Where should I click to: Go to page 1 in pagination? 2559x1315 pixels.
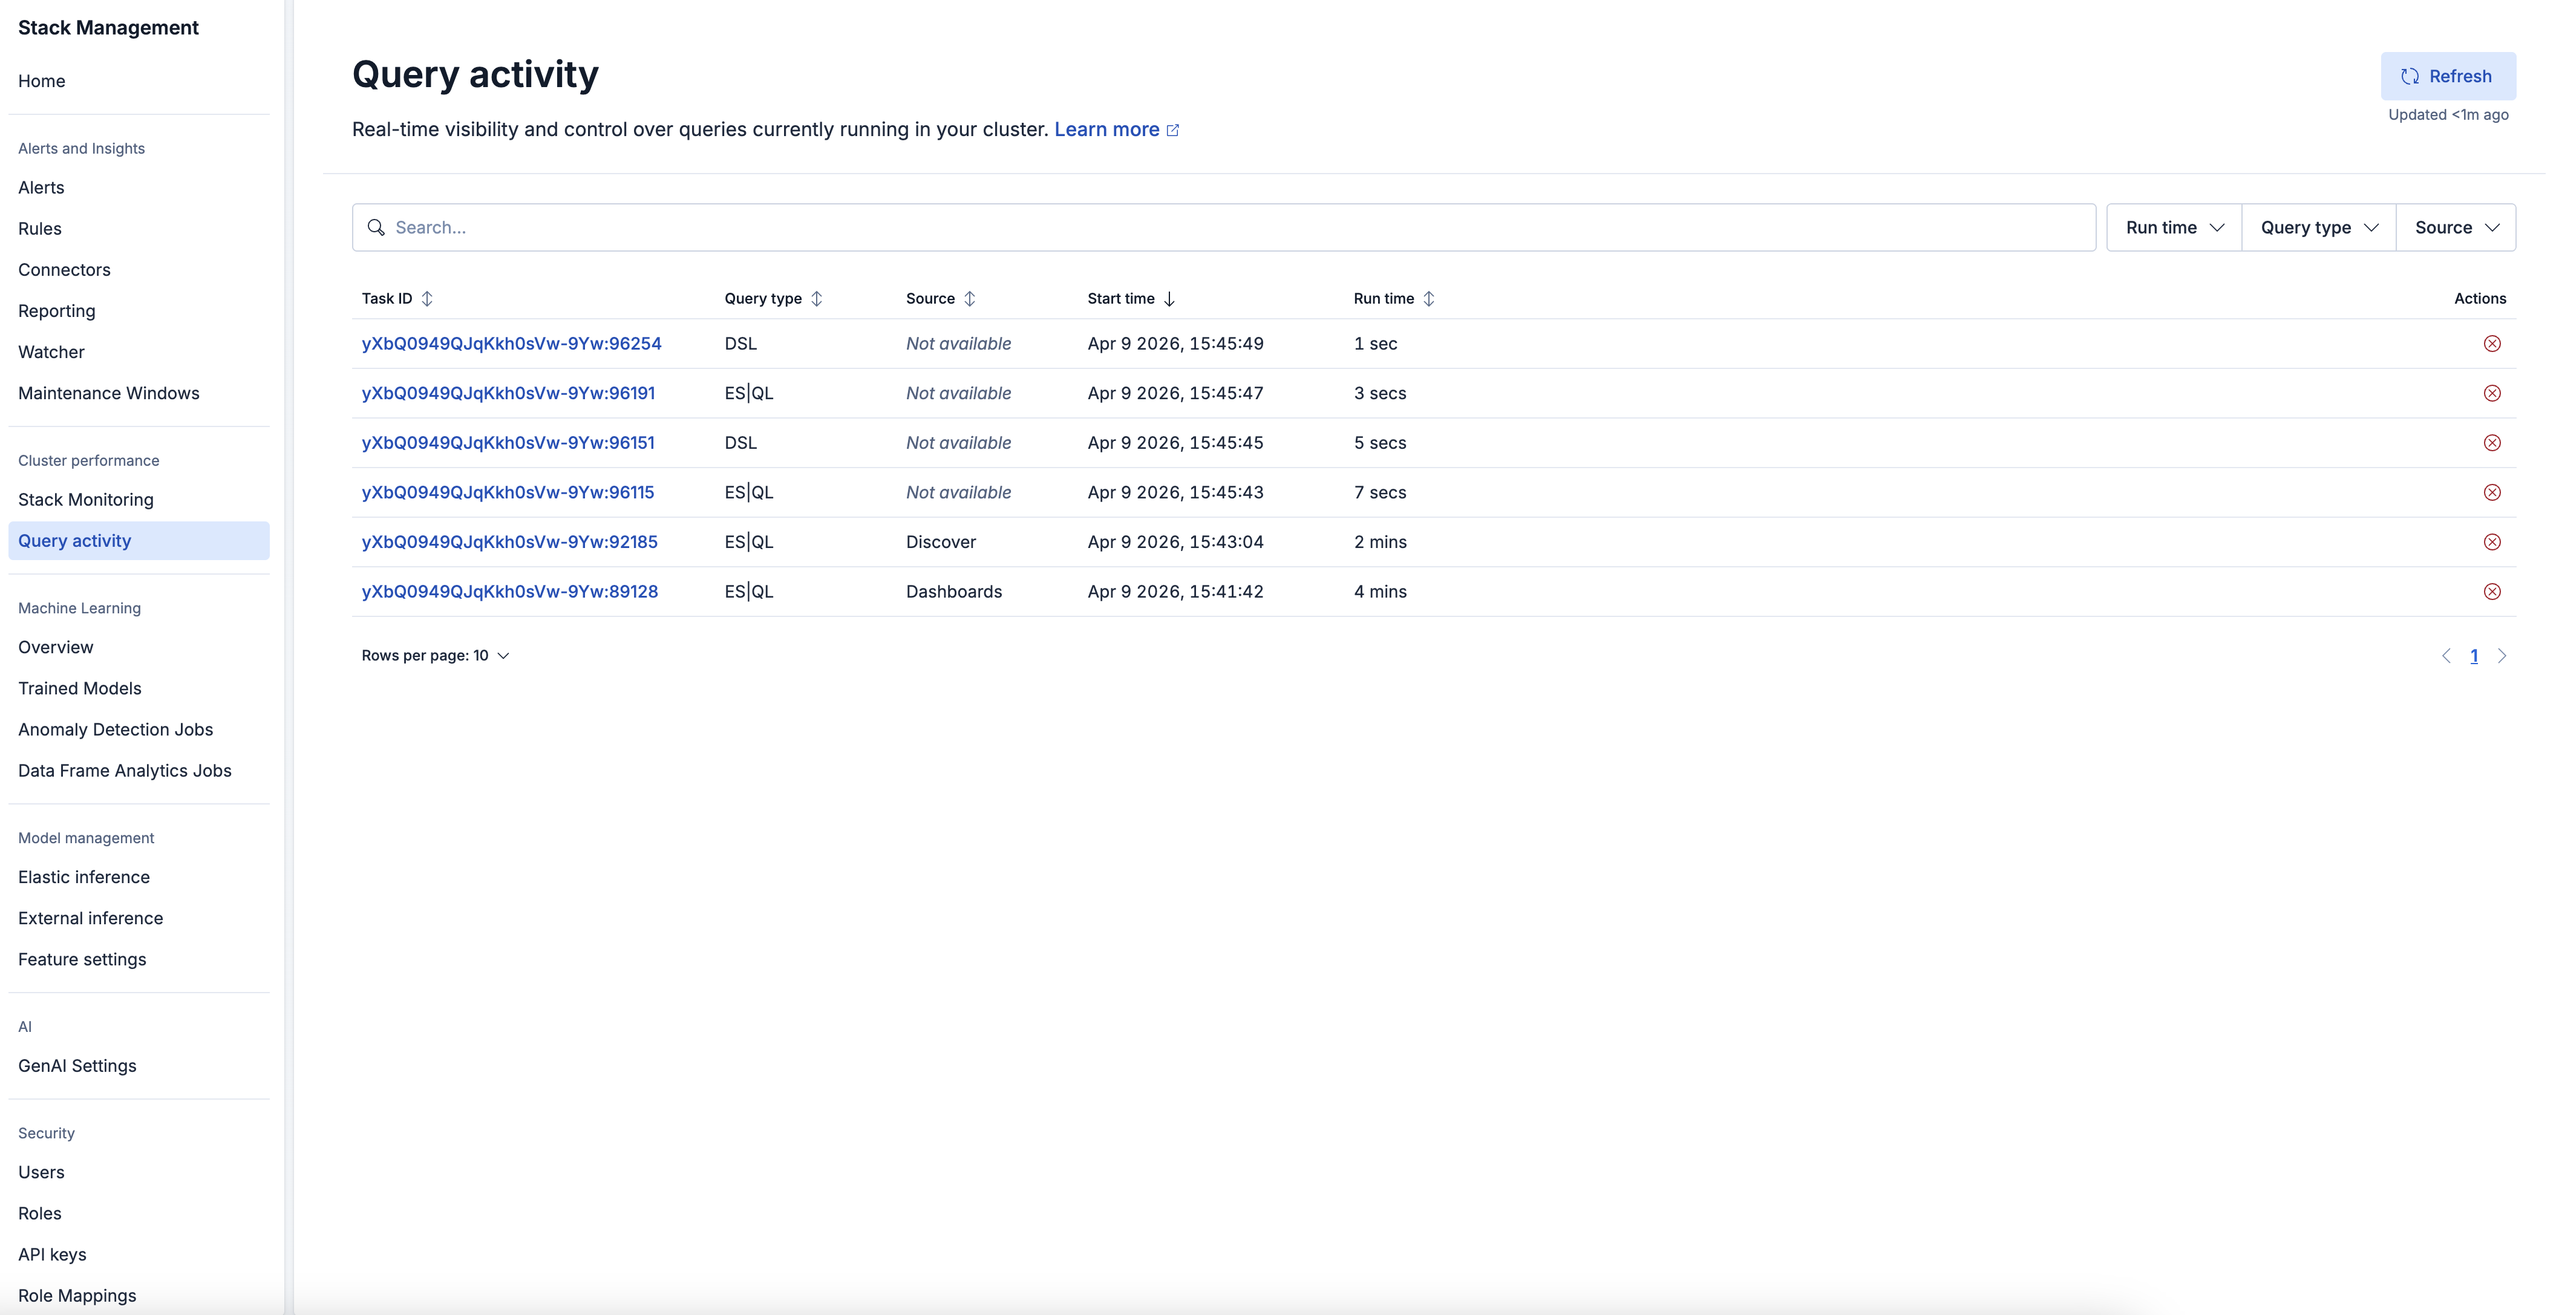pos(2474,656)
